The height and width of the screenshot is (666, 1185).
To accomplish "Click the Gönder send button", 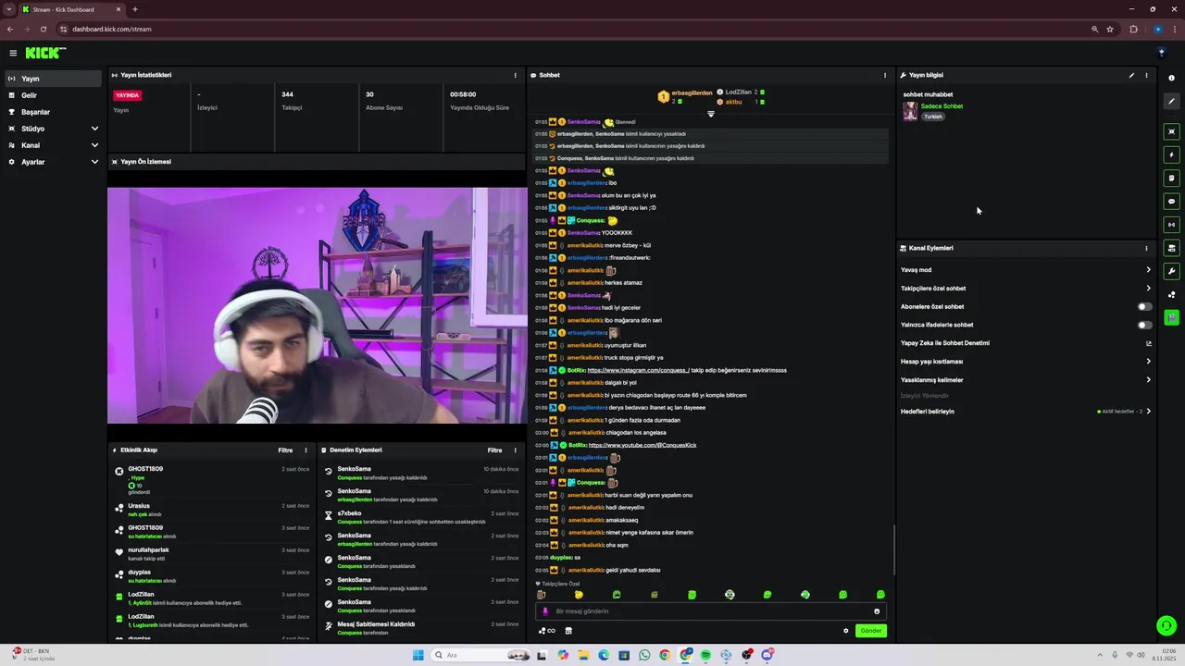I will click(871, 631).
